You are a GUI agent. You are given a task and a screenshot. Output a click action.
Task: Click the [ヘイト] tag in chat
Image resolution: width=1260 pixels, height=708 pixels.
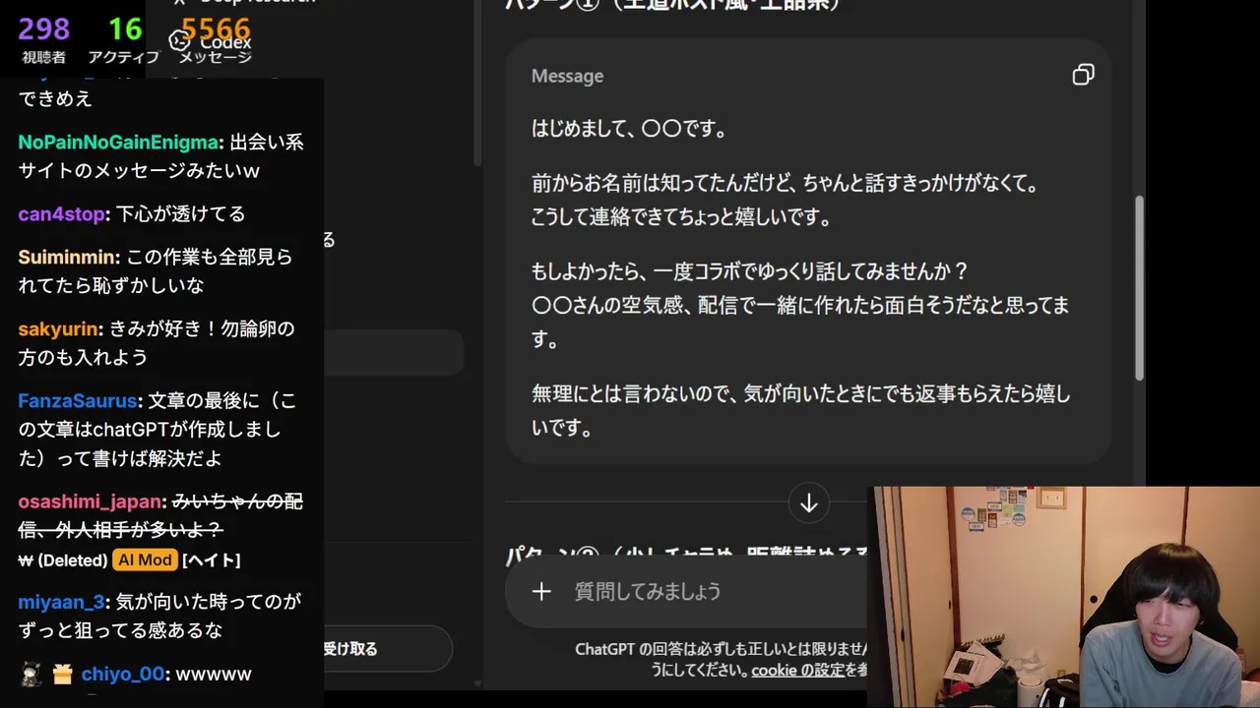pyautogui.click(x=212, y=560)
